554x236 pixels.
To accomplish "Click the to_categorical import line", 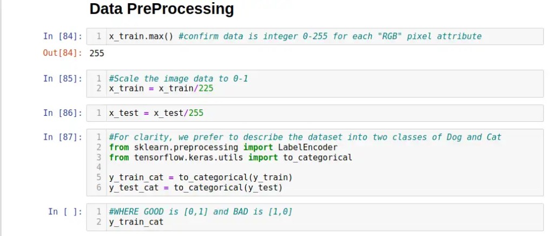I will (230, 158).
